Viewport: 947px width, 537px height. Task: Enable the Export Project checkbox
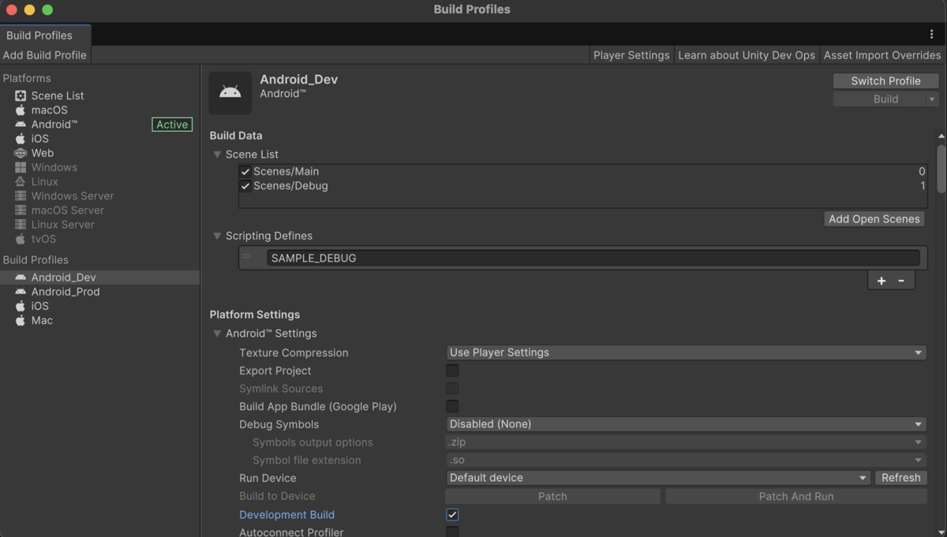click(452, 370)
